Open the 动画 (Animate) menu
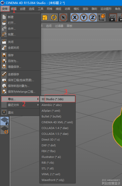Viewport: 122px width, 186px height. (67, 9)
